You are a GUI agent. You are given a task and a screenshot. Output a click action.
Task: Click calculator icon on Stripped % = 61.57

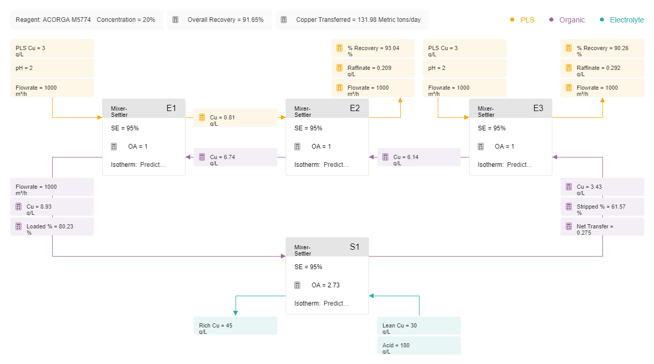point(569,207)
